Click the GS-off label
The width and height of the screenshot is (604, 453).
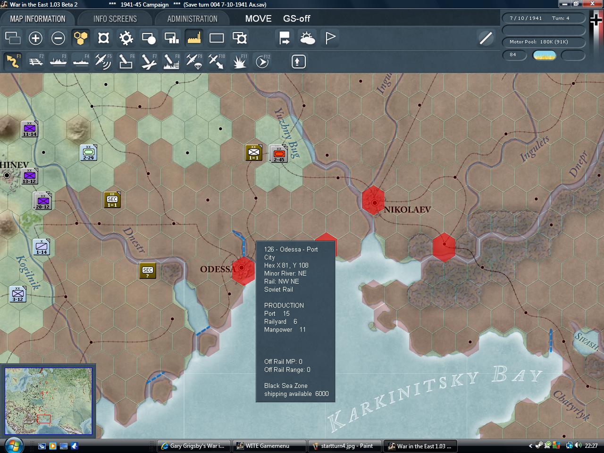297,19
